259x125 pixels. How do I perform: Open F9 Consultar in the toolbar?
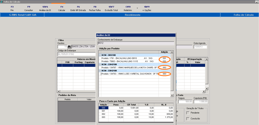(28, 9)
